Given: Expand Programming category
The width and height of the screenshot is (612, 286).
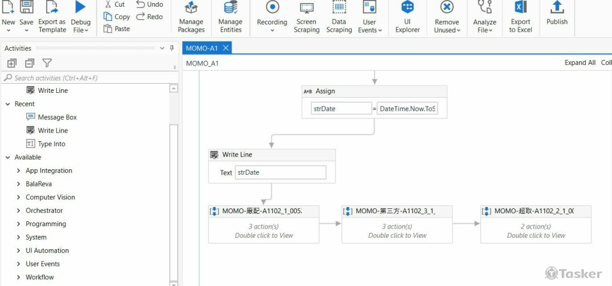Looking at the screenshot, I should (18, 224).
